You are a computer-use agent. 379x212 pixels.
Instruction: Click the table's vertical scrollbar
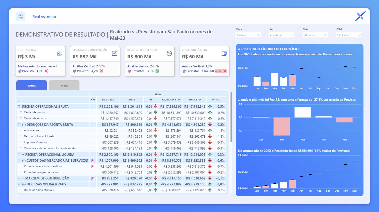pyautogui.click(x=231, y=117)
